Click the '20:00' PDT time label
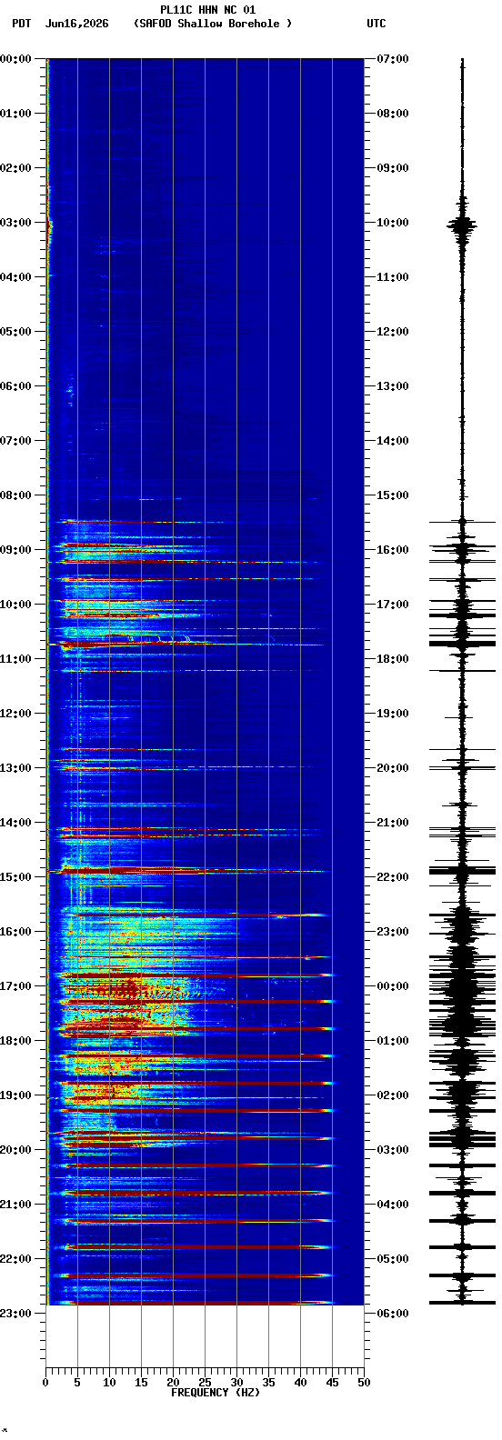This screenshot has height=1440, width=502. point(16,1150)
